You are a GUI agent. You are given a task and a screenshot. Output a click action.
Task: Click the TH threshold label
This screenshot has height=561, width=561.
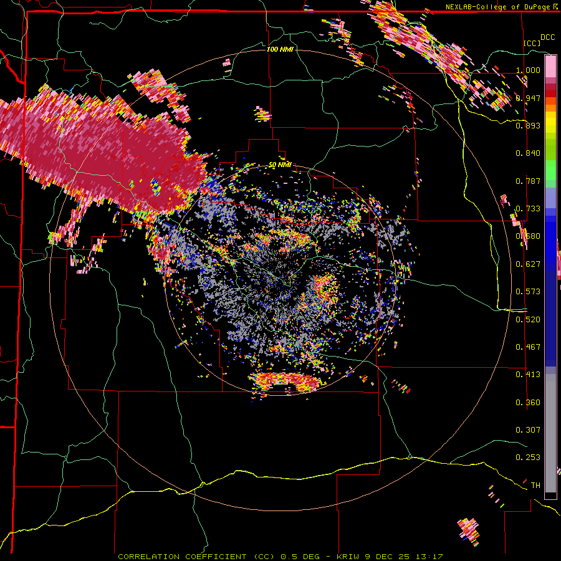535,485
